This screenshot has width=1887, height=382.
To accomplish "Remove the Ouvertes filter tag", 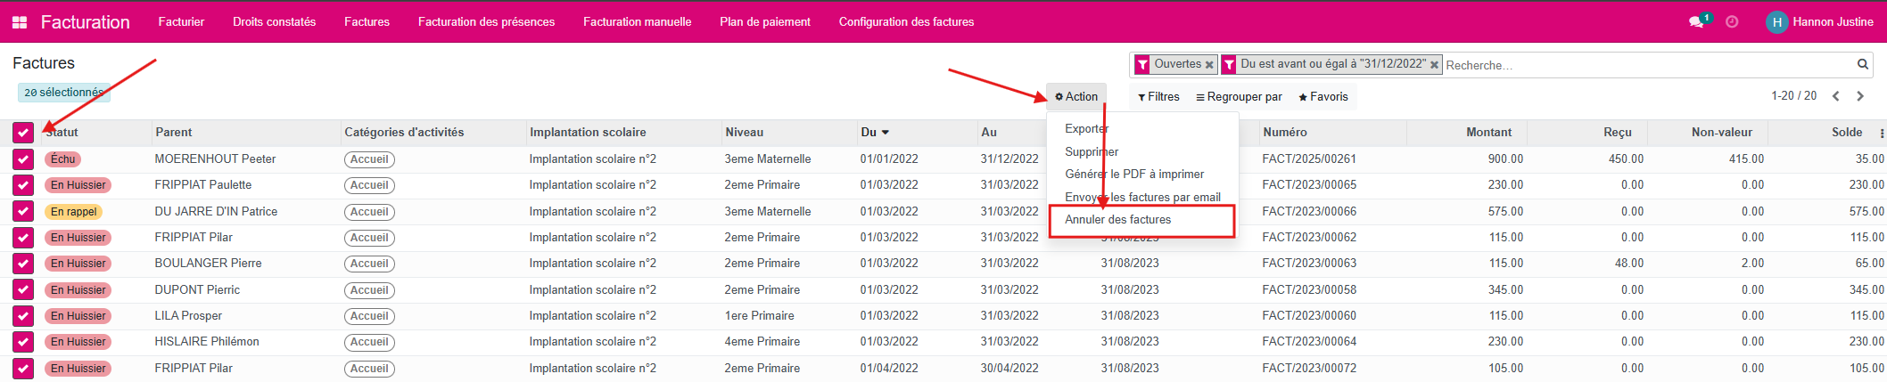I will coord(1209,65).
